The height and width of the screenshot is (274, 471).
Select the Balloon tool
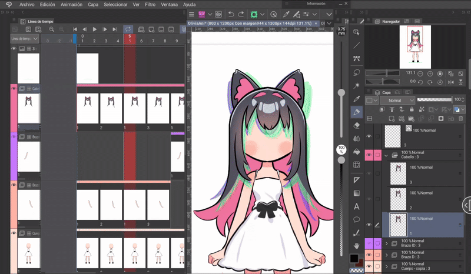tap(357, 219)
